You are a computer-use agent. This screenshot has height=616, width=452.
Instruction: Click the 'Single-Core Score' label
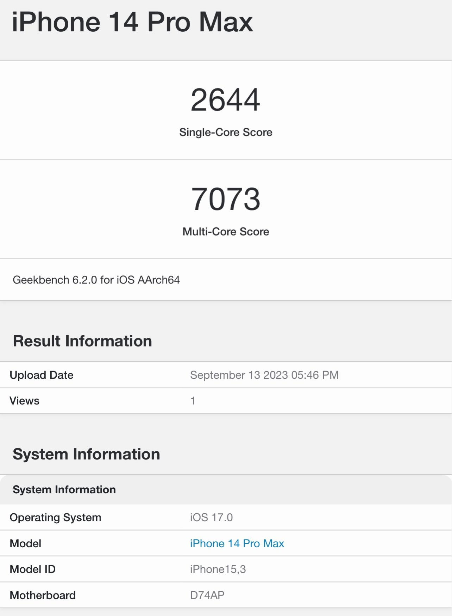226,132
